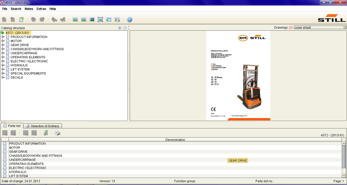Select DECALS in catalog tree
The height and width of the screenshot is (185, 347).
click(17, 78)
